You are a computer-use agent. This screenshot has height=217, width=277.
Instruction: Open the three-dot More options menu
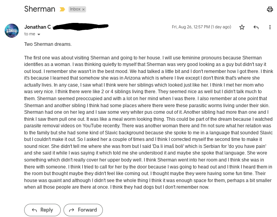click(x=270, y=27)
